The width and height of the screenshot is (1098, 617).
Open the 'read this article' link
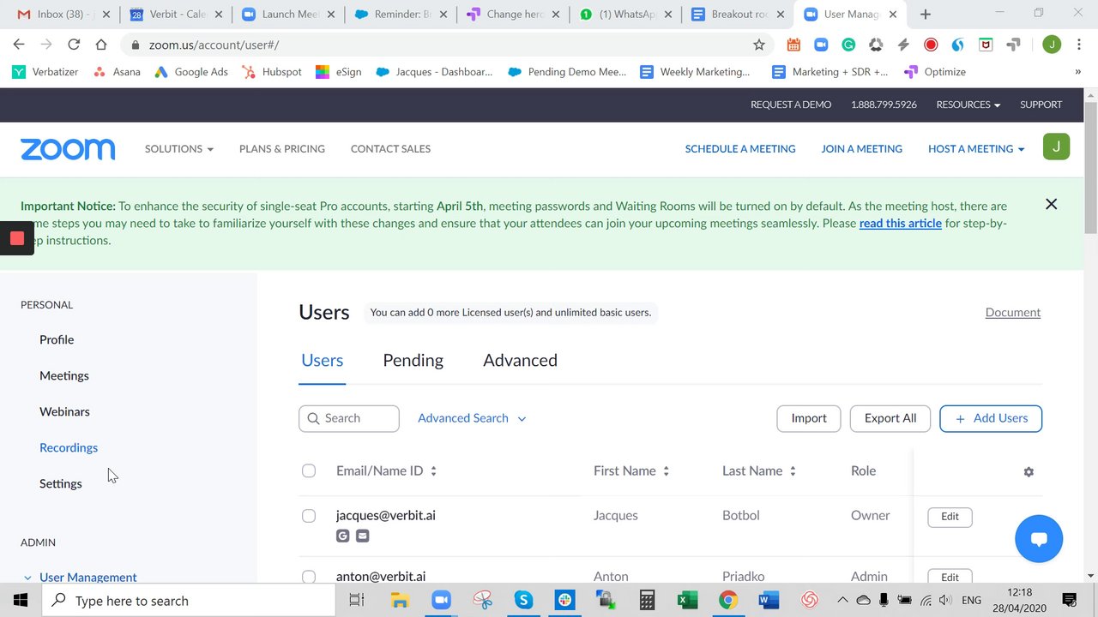pyautogui.click(x=901, y=224)
